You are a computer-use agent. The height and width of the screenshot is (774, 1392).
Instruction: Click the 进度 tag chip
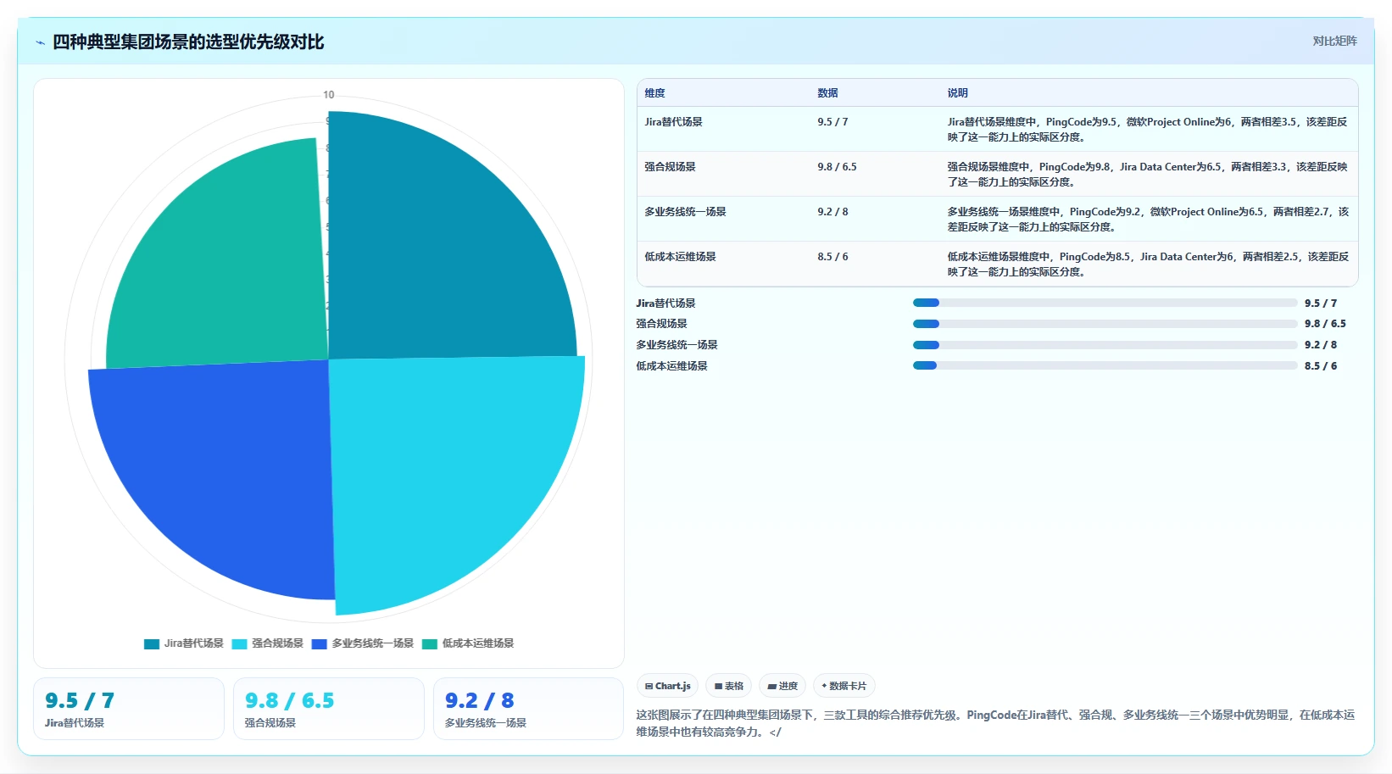[x=782, y=686]
